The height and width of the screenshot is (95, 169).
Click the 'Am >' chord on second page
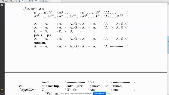45,82
